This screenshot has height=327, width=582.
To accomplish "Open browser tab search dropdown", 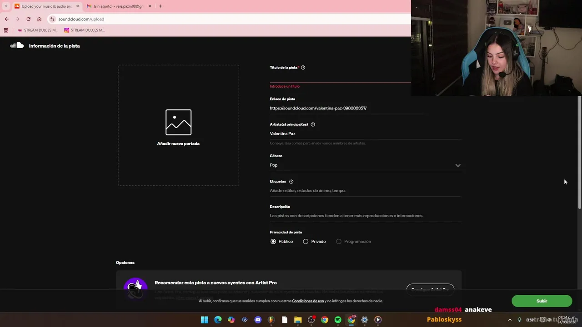I will point(6,6).
